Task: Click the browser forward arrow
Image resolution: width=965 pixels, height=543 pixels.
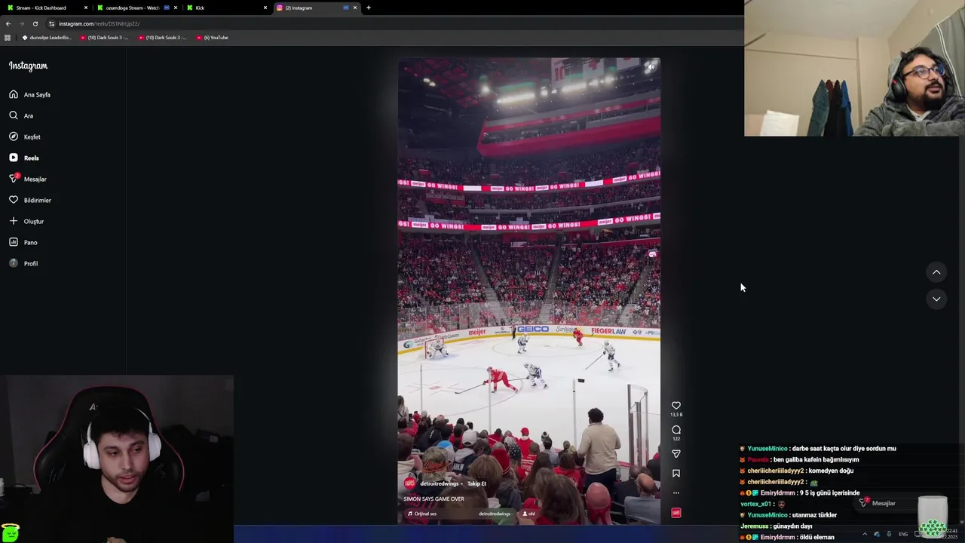Action: pyautogui.click(x=21, y=23)
